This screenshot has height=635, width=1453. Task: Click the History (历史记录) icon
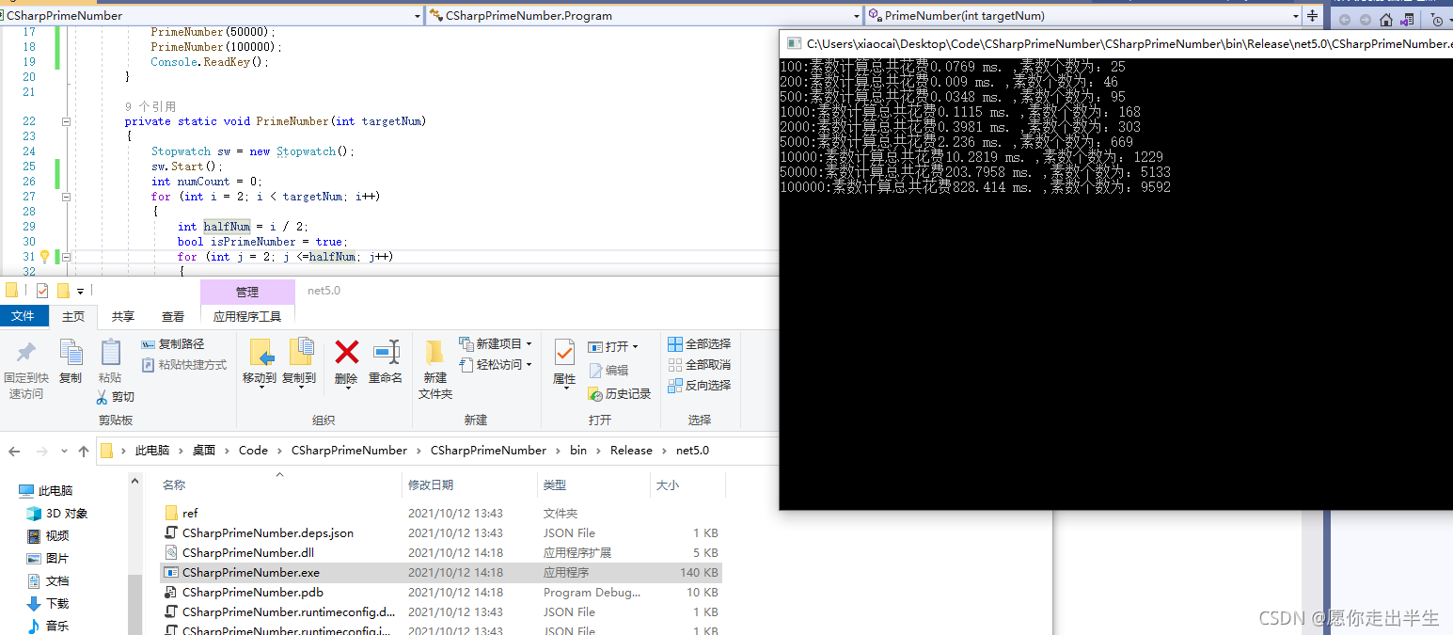[x=595, y=394]
